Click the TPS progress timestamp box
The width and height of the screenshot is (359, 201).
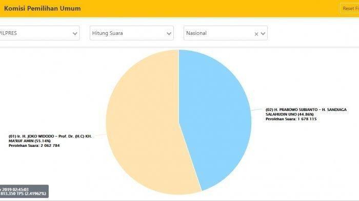pyautogui.click(x=24, y=191)
